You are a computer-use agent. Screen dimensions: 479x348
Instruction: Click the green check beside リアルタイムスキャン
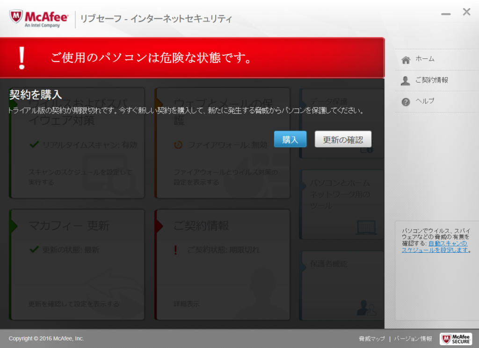(34, 144)
